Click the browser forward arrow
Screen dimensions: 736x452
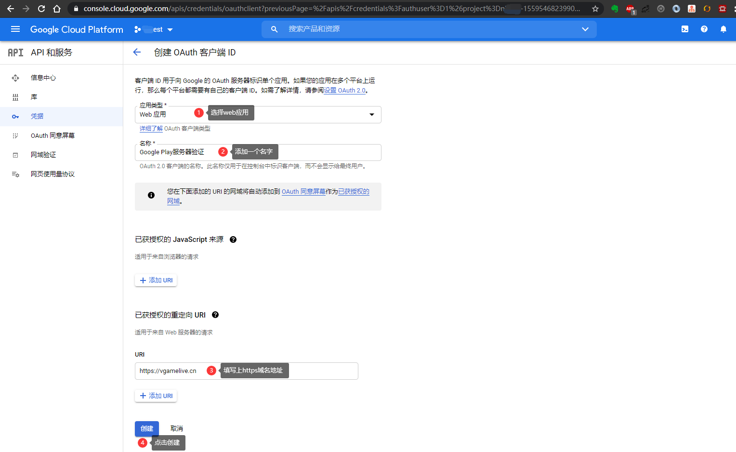(26, 9)
